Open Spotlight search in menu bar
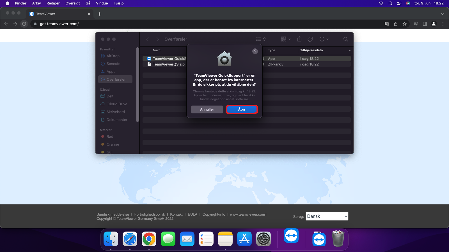This screenshot has height=252, width=449. point(390,3)
